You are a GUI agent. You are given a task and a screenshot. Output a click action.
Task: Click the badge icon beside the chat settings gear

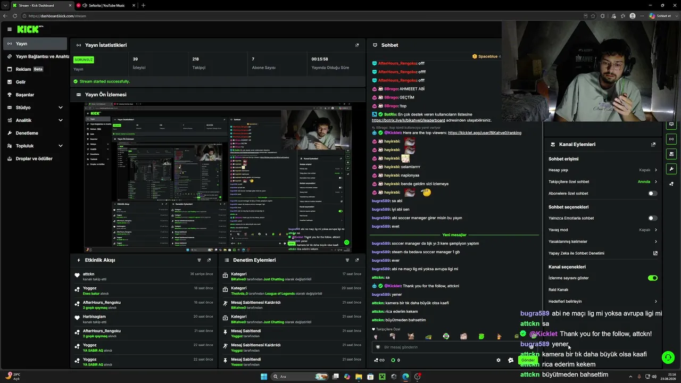tap(511, 360)
